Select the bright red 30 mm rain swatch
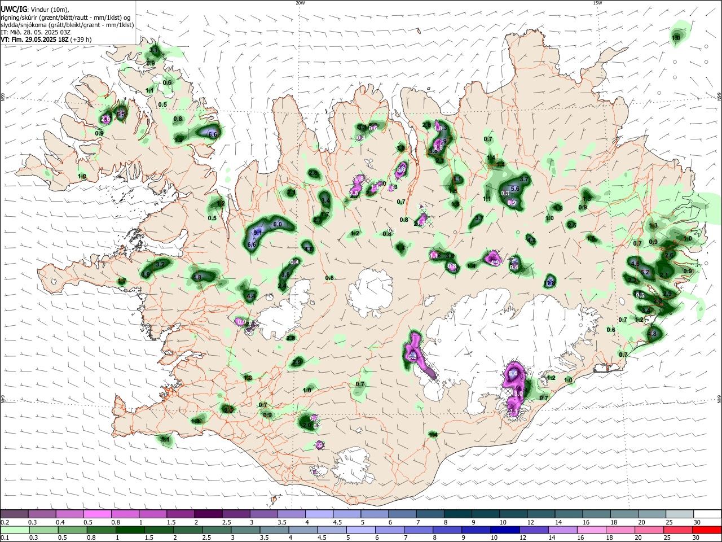Viewport: 722px width, 542px height. [707, 530]
